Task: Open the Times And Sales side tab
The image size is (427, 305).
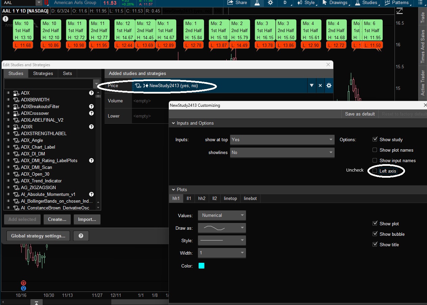Action: [423, 46]
